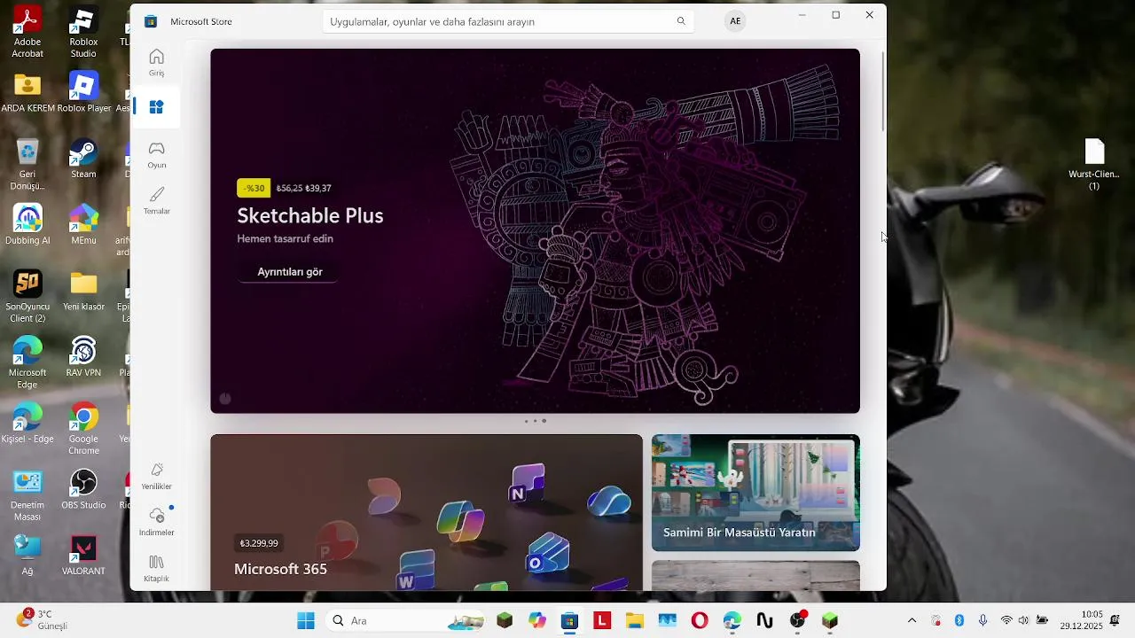The height and width of the screenshot is (638, 1135).
Task: Open the Temalar themes section
Action: tap(156, 200)
